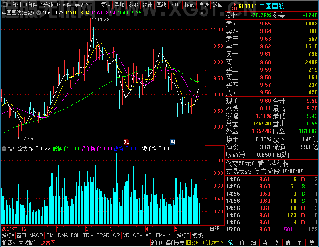The height and width of the screenshot is (247, 319).
Task: Open dropdown next to 中国国航(日线) title
Action: (39, 13)
